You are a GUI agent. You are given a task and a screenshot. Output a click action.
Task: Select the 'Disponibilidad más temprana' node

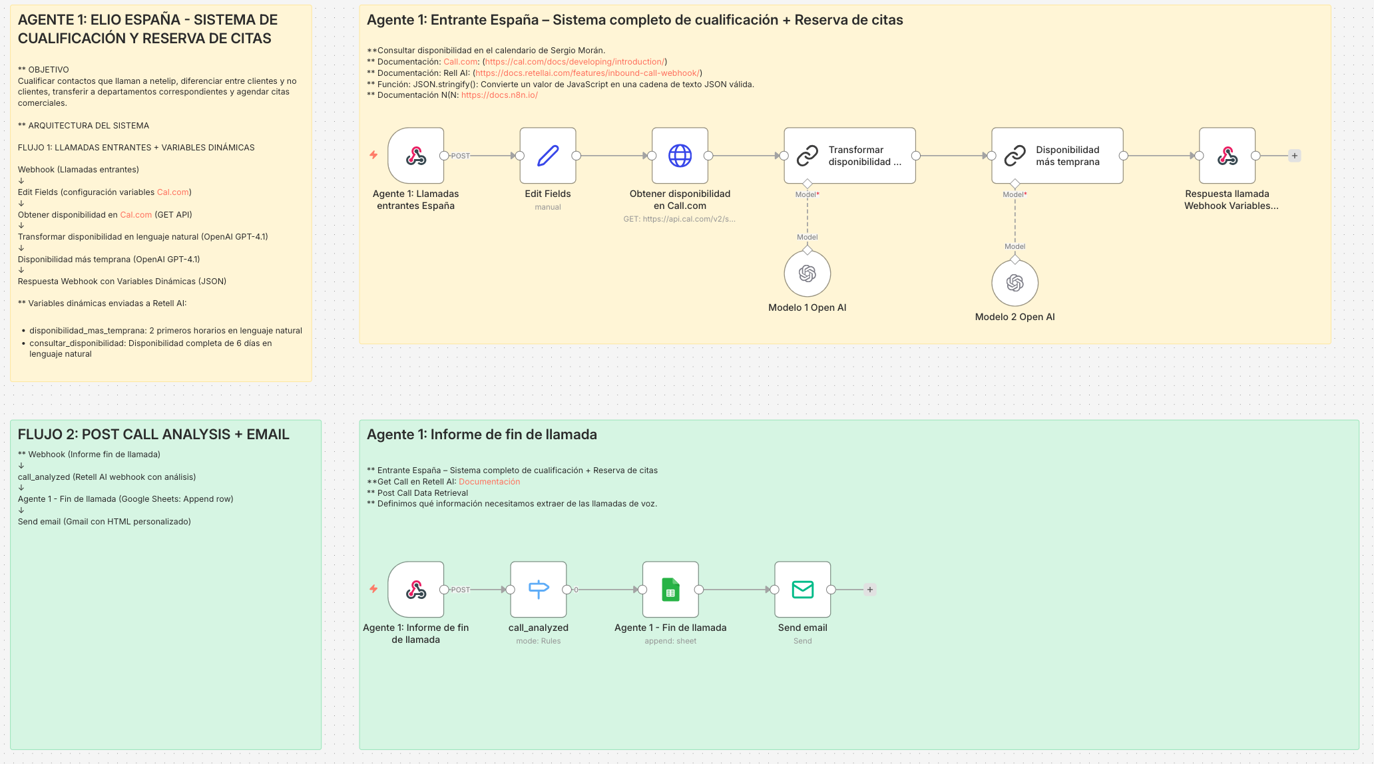[1057, 155]
